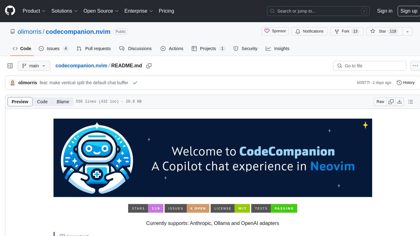Open the README outline icon
The width and height of the screenshot is (420, 236).
coord(411,102)
